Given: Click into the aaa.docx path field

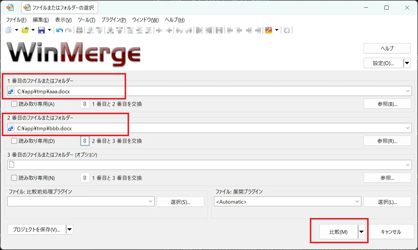Looking at the screenshot, I should tap(209, 91).
